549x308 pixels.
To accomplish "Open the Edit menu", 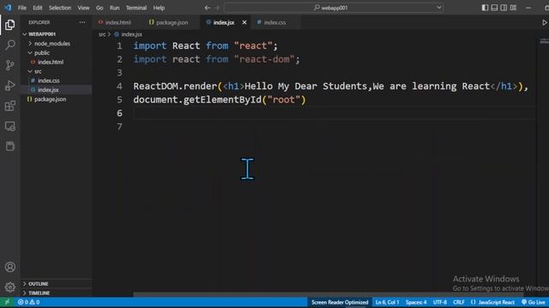I will [x=38, y=8].
